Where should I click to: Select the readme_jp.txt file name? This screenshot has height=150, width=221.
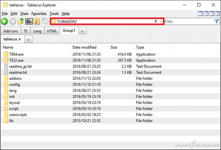click(20, 66)
